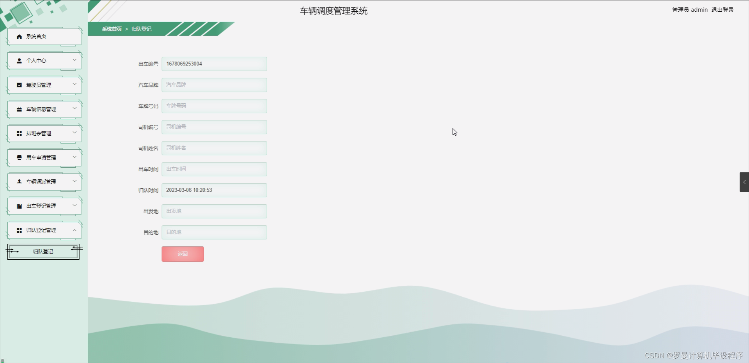Click the 出车登记管理 chart icon
This screenshot has width=749, height=363.
pyautogui.click(x=20, y=206)
